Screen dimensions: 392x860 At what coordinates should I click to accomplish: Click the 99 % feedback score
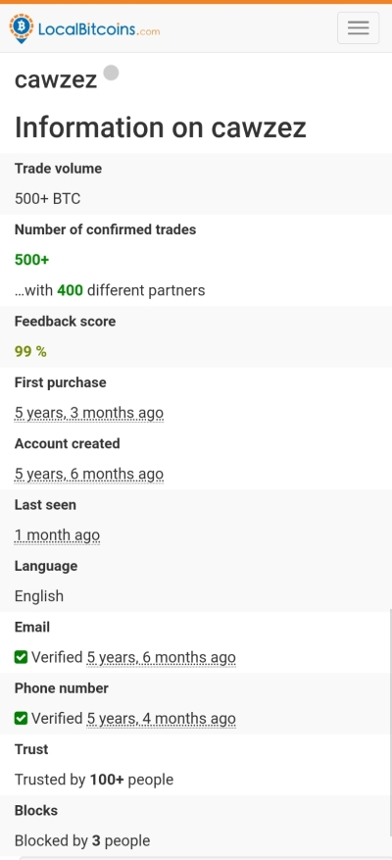tap(30, 352)
